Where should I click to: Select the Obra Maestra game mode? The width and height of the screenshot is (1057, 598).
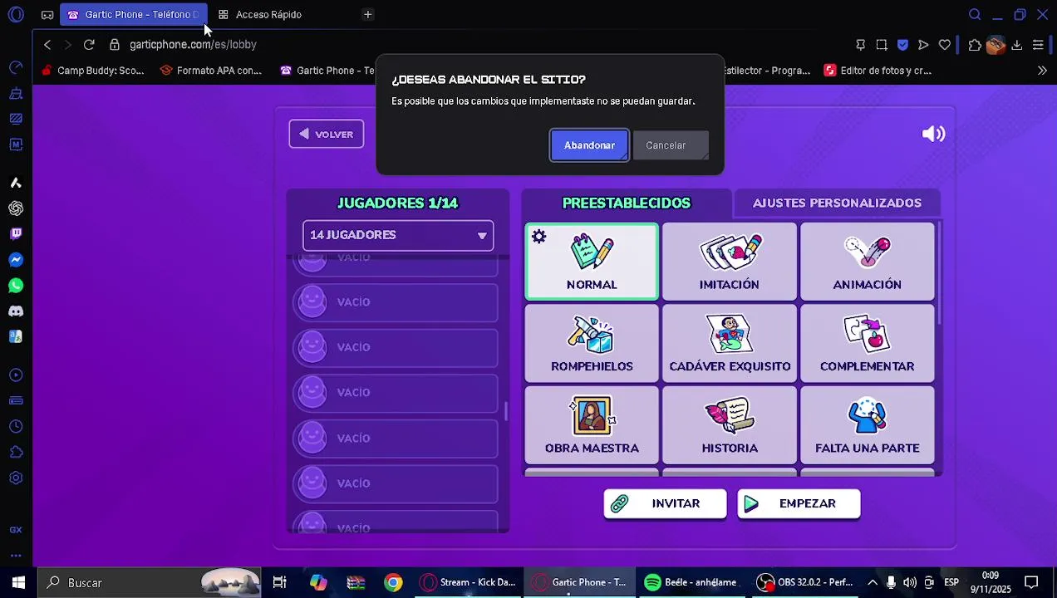tap(592, 424)
